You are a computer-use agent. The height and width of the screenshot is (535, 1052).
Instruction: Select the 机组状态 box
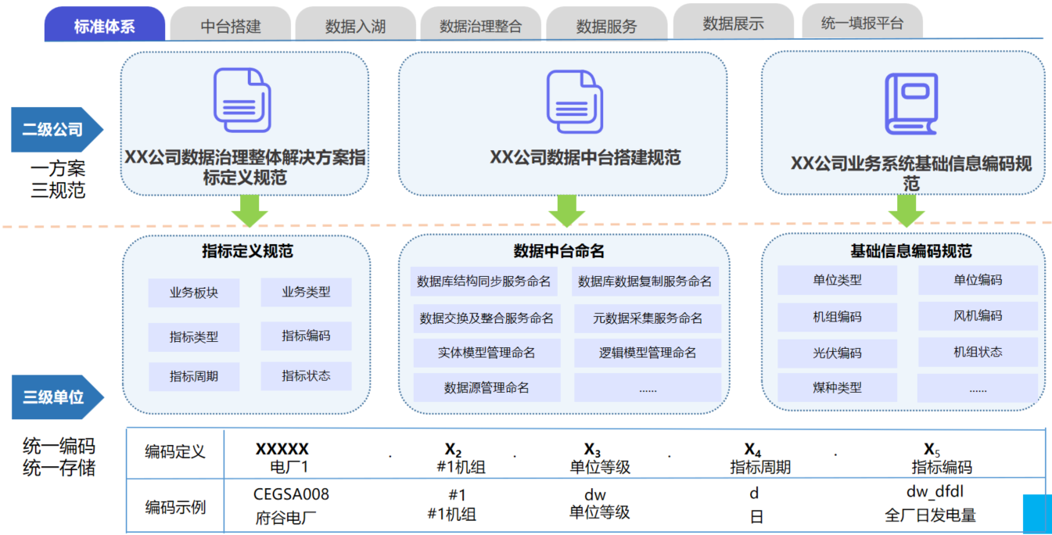click(x=978, y=352)
